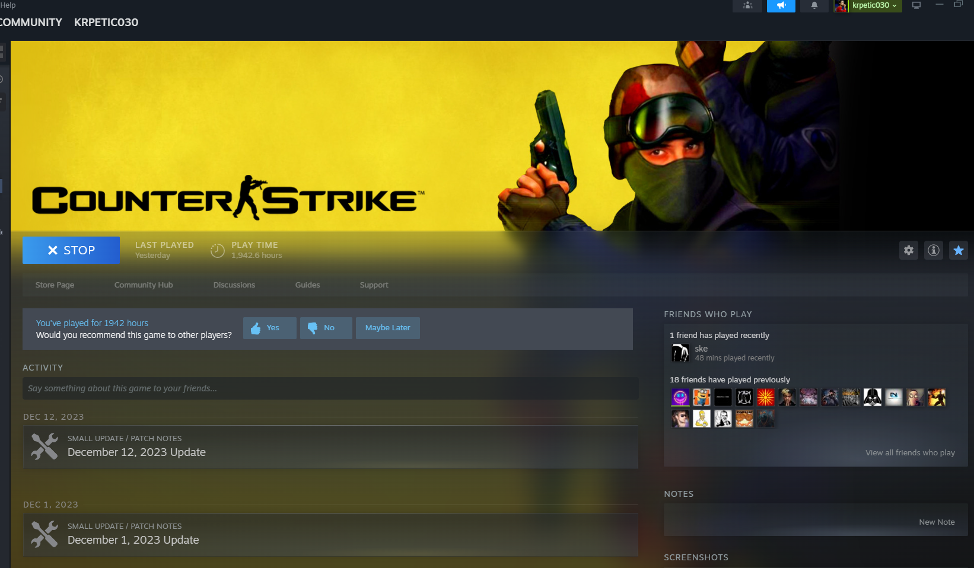The width and height of the screenshot is (974, 568).
Task: Open the game settings gear icon
Action: coord(908,250)
